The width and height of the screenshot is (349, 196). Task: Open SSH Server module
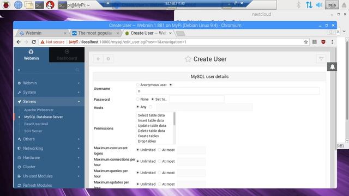(x=33, y=131)
